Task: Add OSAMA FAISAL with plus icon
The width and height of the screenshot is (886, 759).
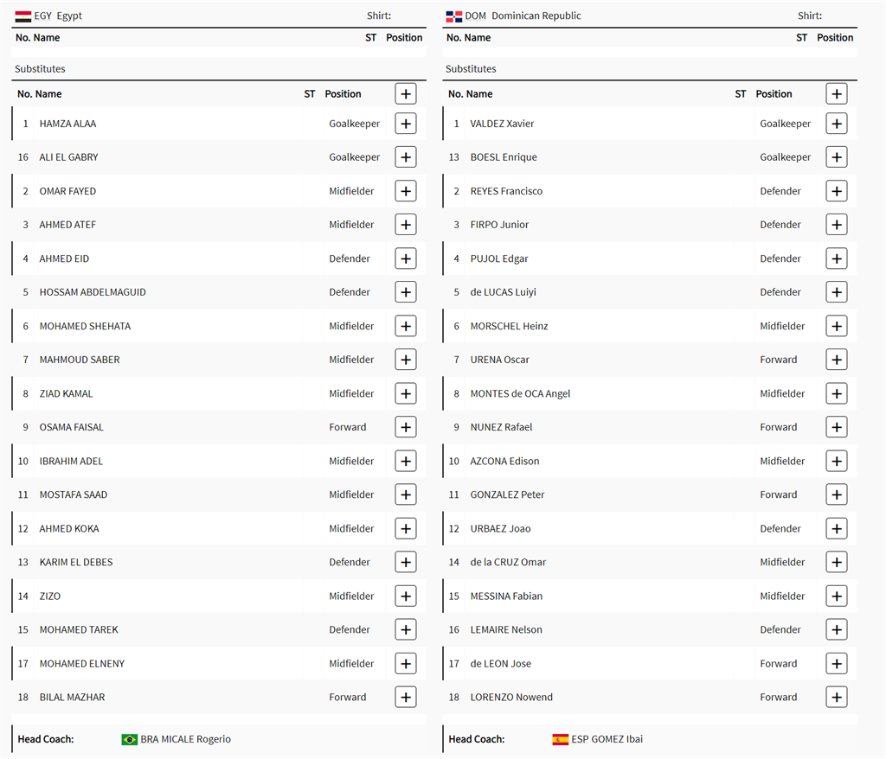Action: pos(406,427)
